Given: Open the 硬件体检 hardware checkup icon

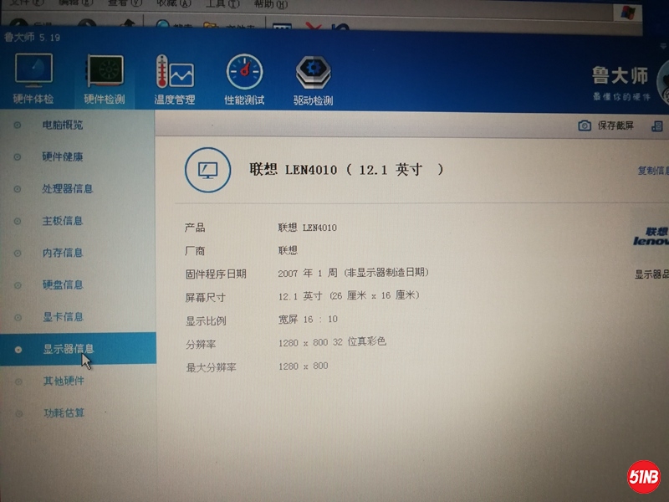Looking at the screenshot, I should click(33, 74).
